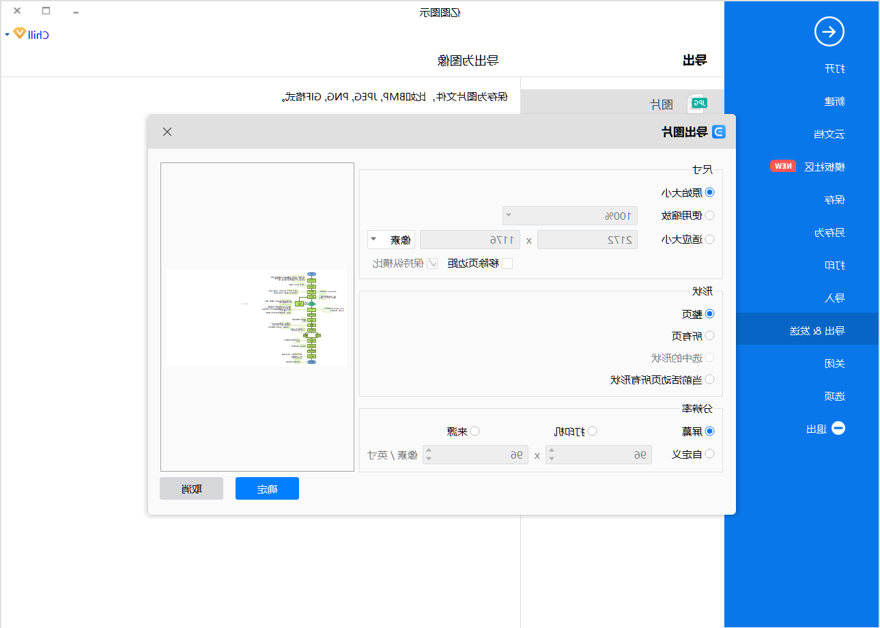The width and height of the screenshot is (880, 628).
Task: Toggle the 保持纵横比 checkbox
Action: 433,263
